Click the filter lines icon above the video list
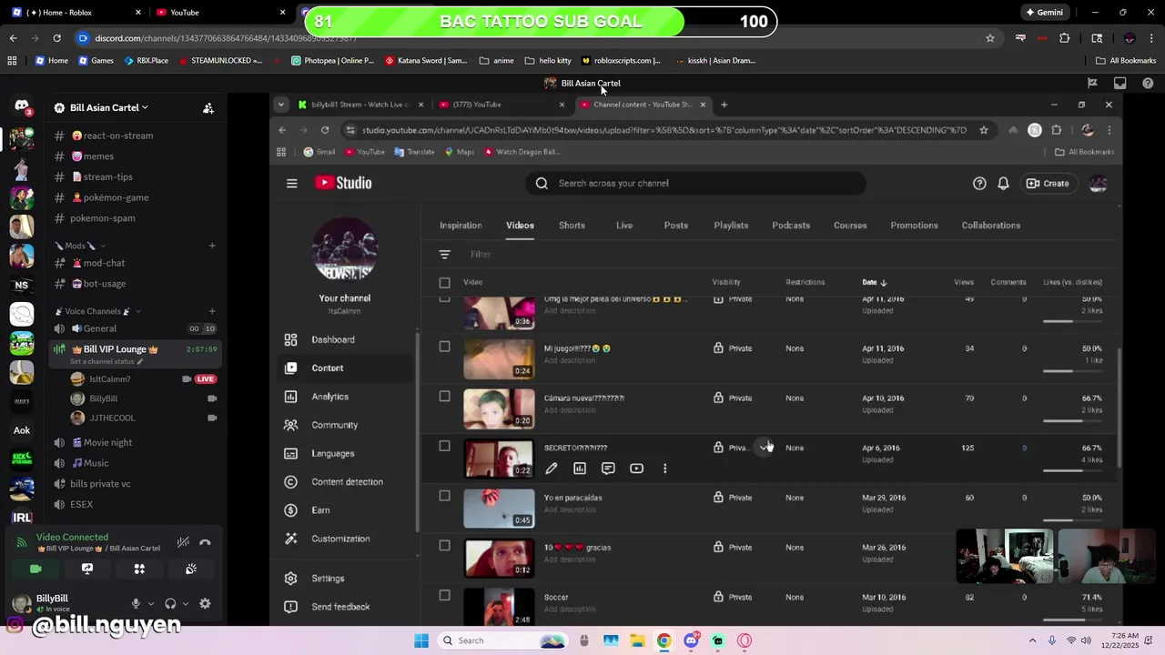The image size is (1165, 655). (444, 255)
